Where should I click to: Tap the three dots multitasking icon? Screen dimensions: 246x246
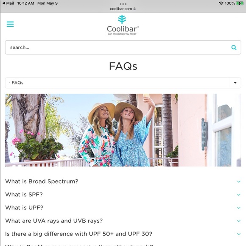(x=123, y=4)
